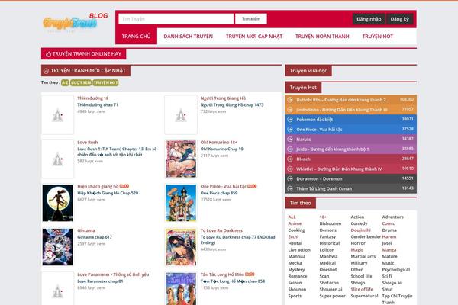
Task: Open Truyện mới cập nhật menu item
Action: pos(254,36)
